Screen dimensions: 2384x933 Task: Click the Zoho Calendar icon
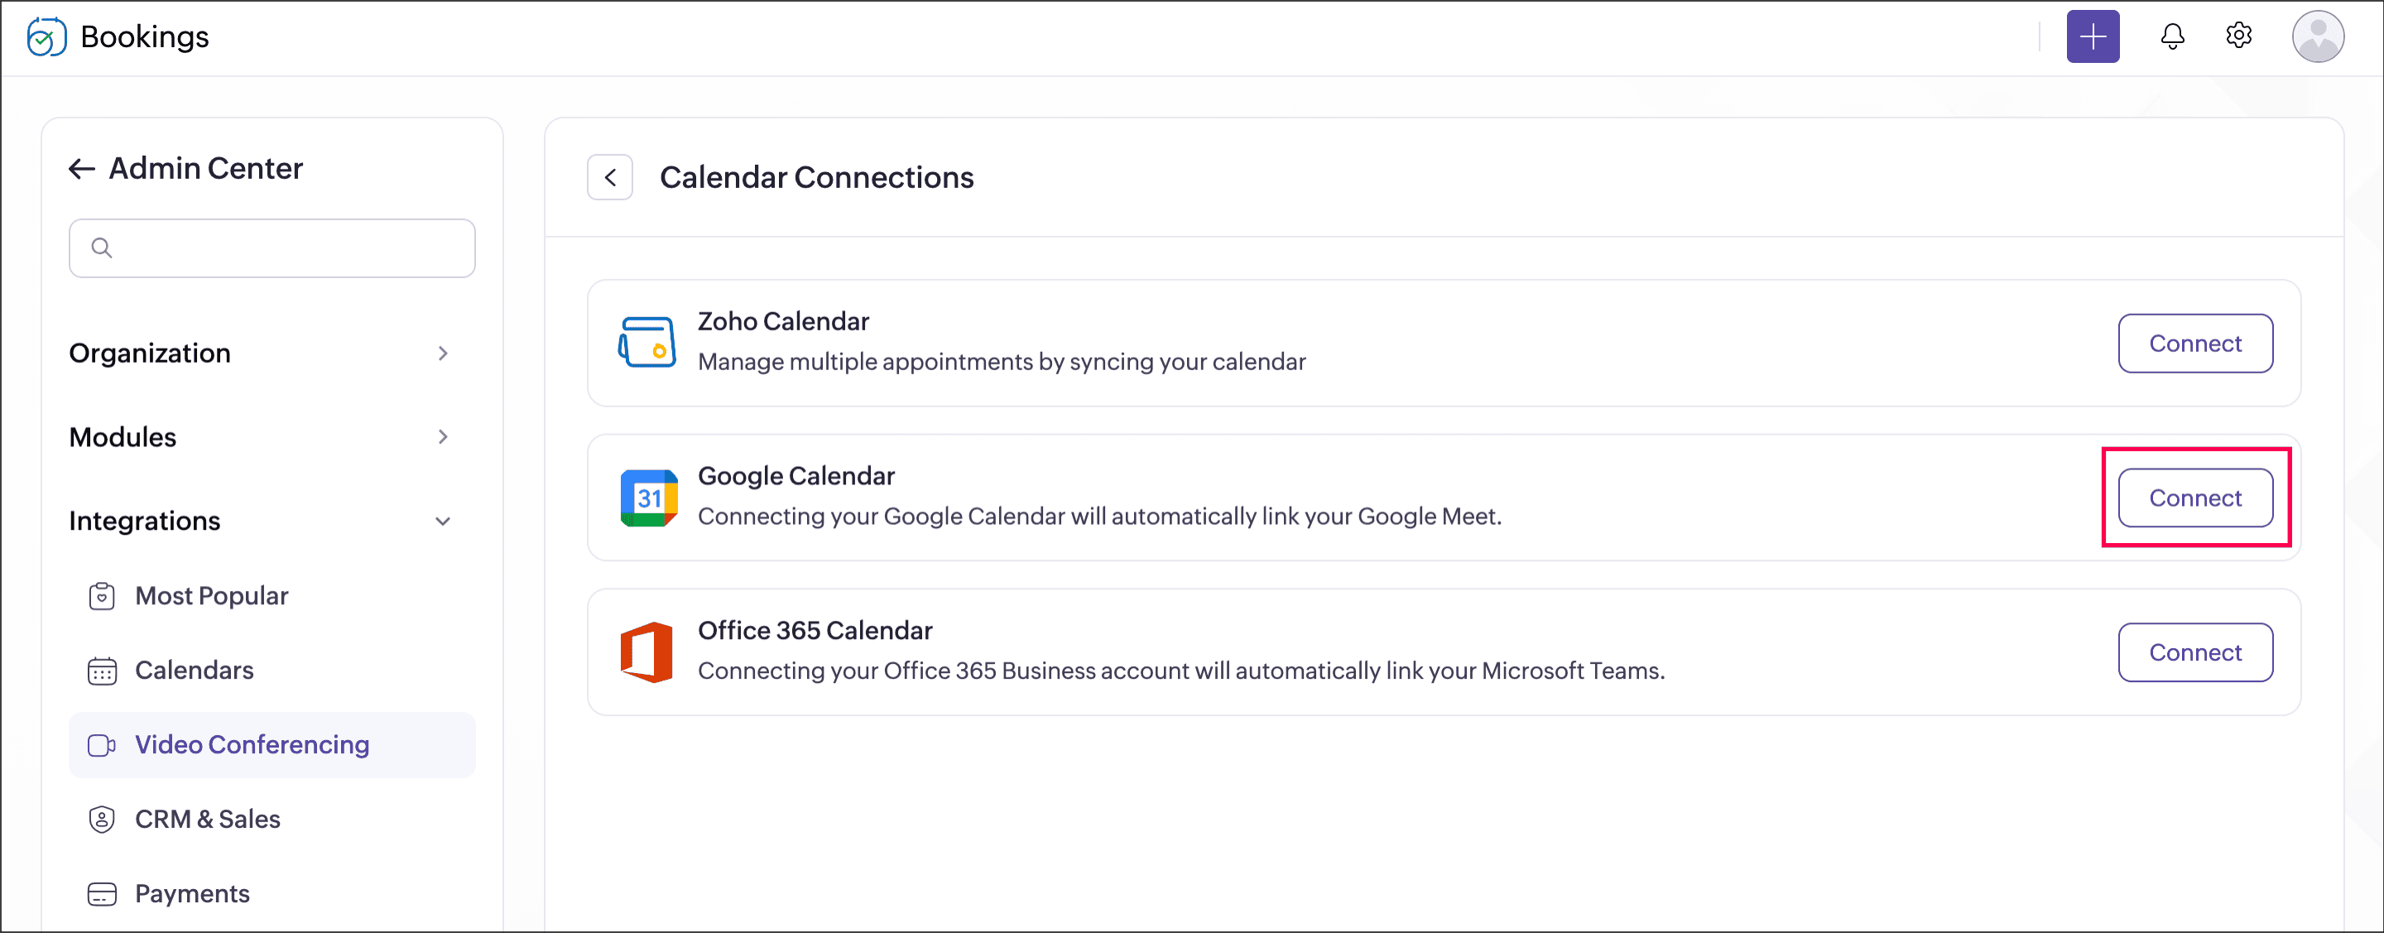coord(646,343)
